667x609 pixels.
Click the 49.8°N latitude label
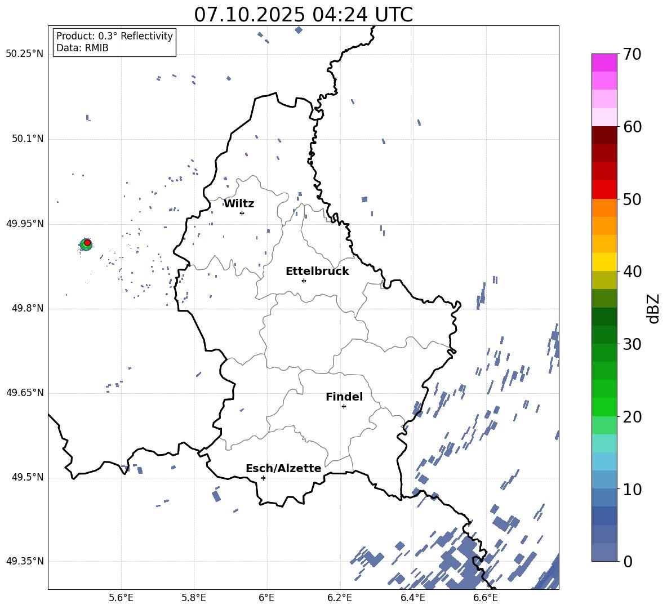pyautogui.click(x=28, y=308)
